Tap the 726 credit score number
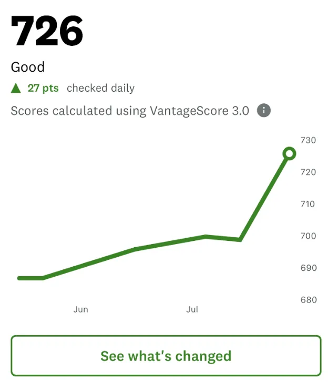Image resolution: width=328 pixels, height=389 pixels. pos(47,31)
